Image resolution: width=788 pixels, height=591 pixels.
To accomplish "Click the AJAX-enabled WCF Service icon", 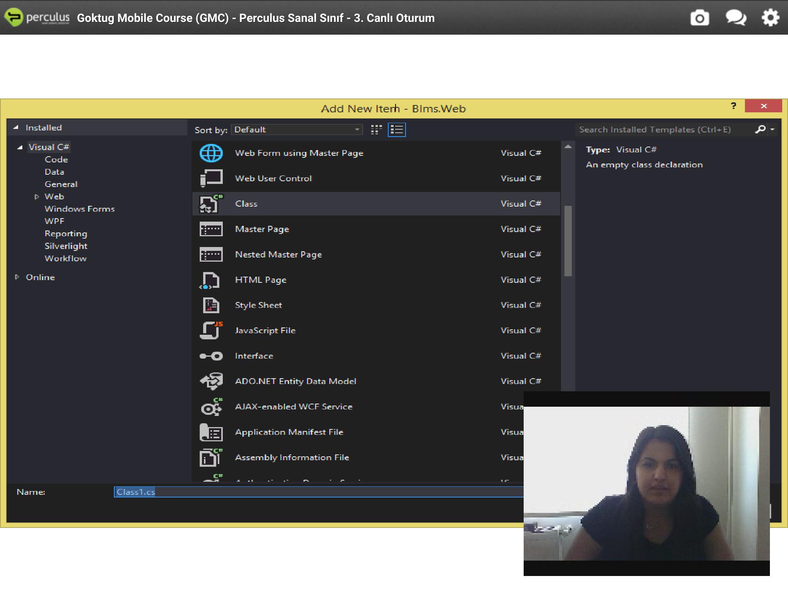I will tap(211, 407).
